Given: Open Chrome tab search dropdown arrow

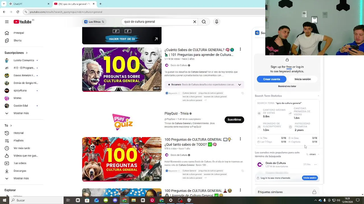Looking at the screenshot, I should 4,4.
